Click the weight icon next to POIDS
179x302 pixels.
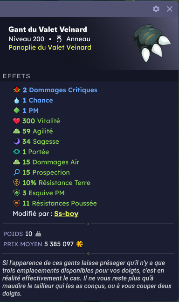coord(38,234)
